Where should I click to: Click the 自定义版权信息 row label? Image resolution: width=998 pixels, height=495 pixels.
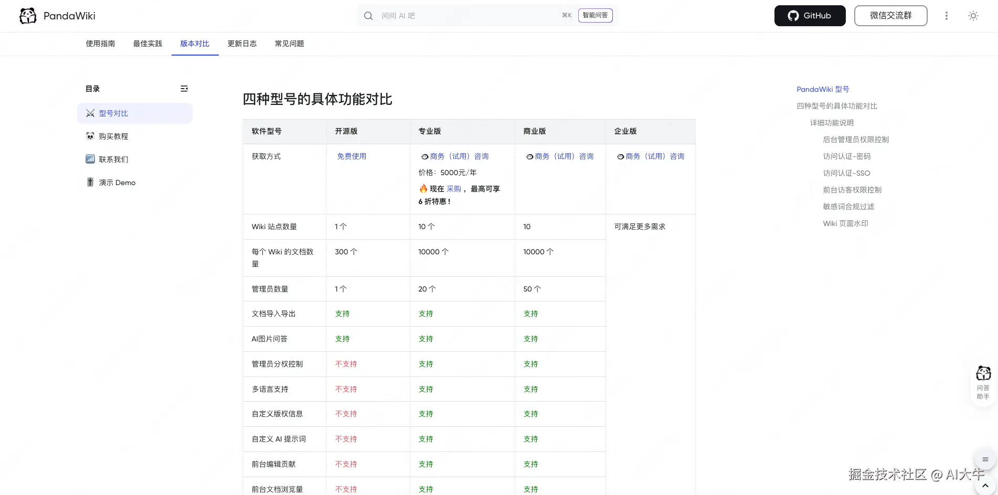[277, 414]
